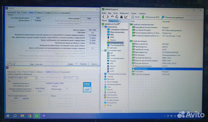Expand the Сервер tree node
This screenshot has height=122, width=208.
(103, 76)
